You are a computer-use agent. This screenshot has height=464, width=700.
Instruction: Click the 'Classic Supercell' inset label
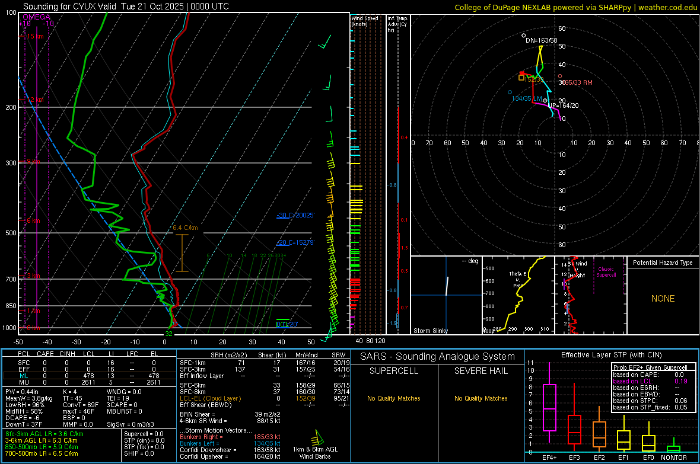pyautogui.click(x=606, y=272)
